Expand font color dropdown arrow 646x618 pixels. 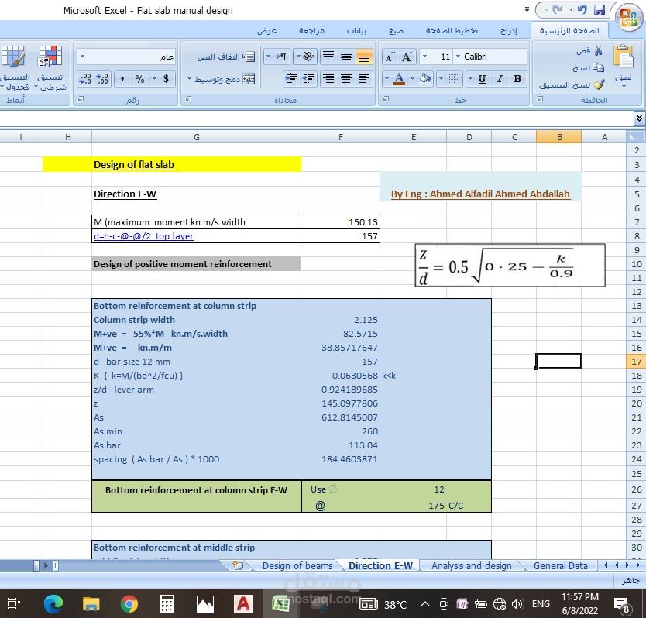(x=387, y=79)
